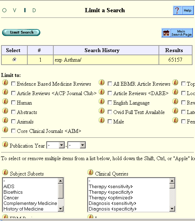
Task: Enable English Language limit
Action: 110,102
